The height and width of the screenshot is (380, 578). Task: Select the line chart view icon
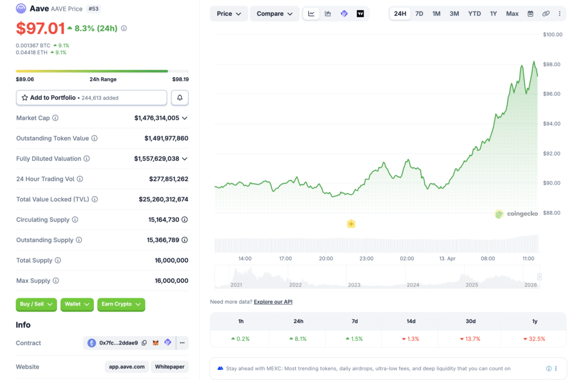point(311,13)
